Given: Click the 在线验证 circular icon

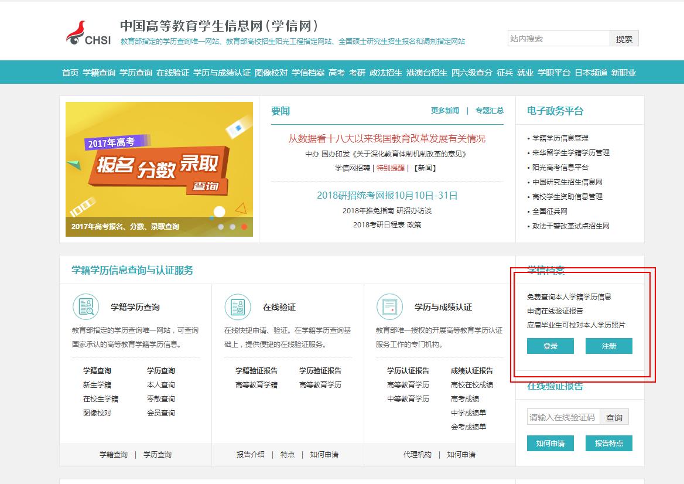Looking at the screenshot, I should tap(238, 306).
